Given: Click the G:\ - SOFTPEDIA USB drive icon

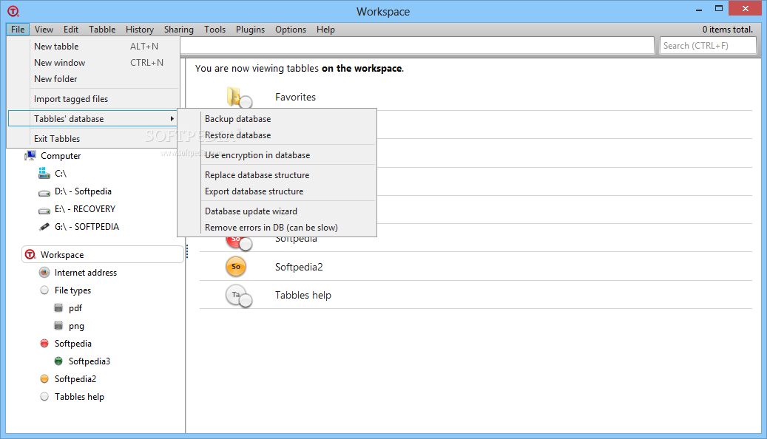Looking at the screenshot, I should pyautogui.click(x=44, y=227).
